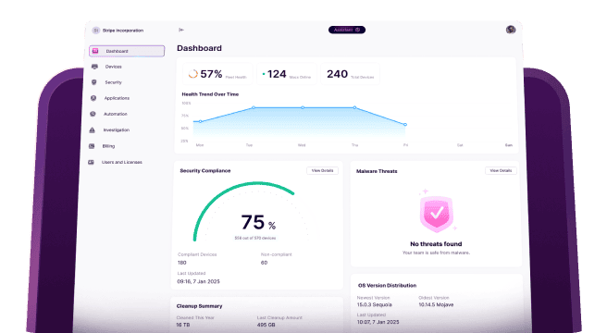Click the Billing icon in sidebar

point(92,146)
